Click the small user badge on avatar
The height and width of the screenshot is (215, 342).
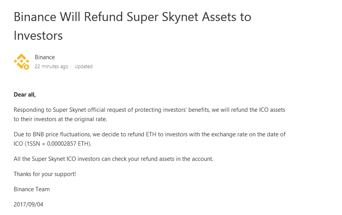[26, 67]
